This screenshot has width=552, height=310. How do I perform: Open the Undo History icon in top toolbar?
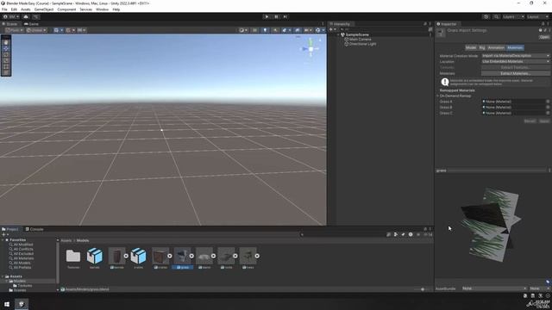[486, 16]
